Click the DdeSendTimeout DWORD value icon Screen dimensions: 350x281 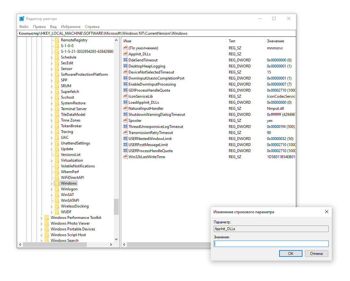coord(125,60)
